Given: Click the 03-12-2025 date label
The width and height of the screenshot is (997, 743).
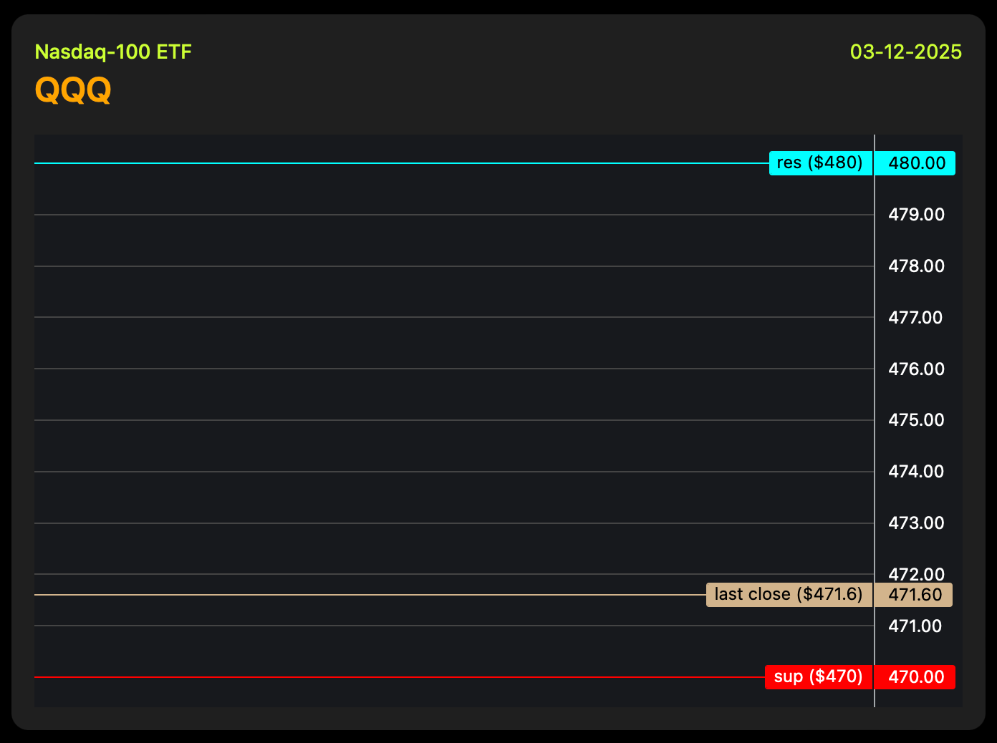Looking at the screenshot, I should [906, 52].
